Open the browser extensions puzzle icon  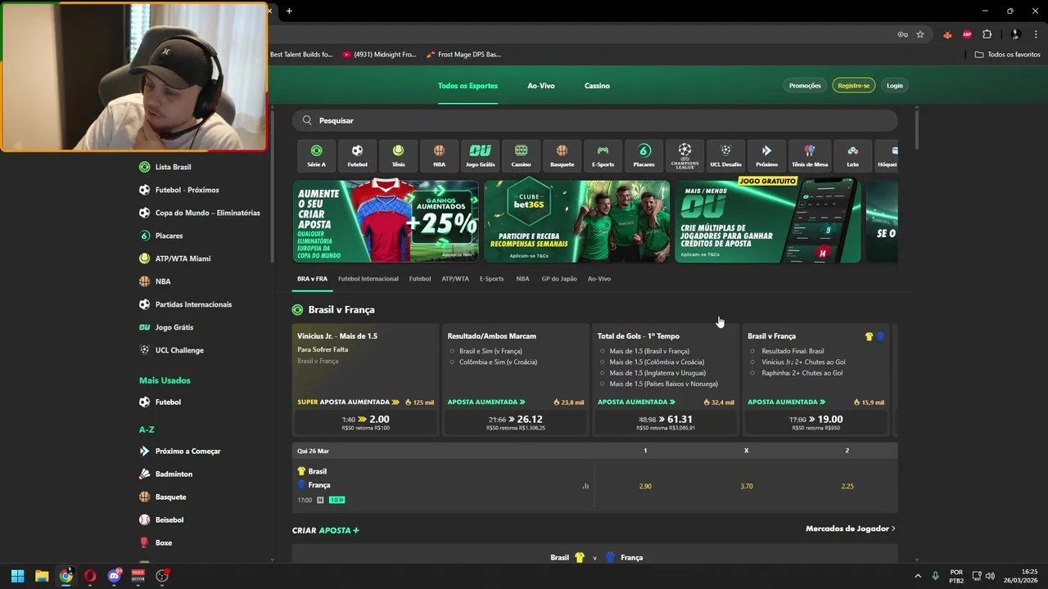coord(987,34)
